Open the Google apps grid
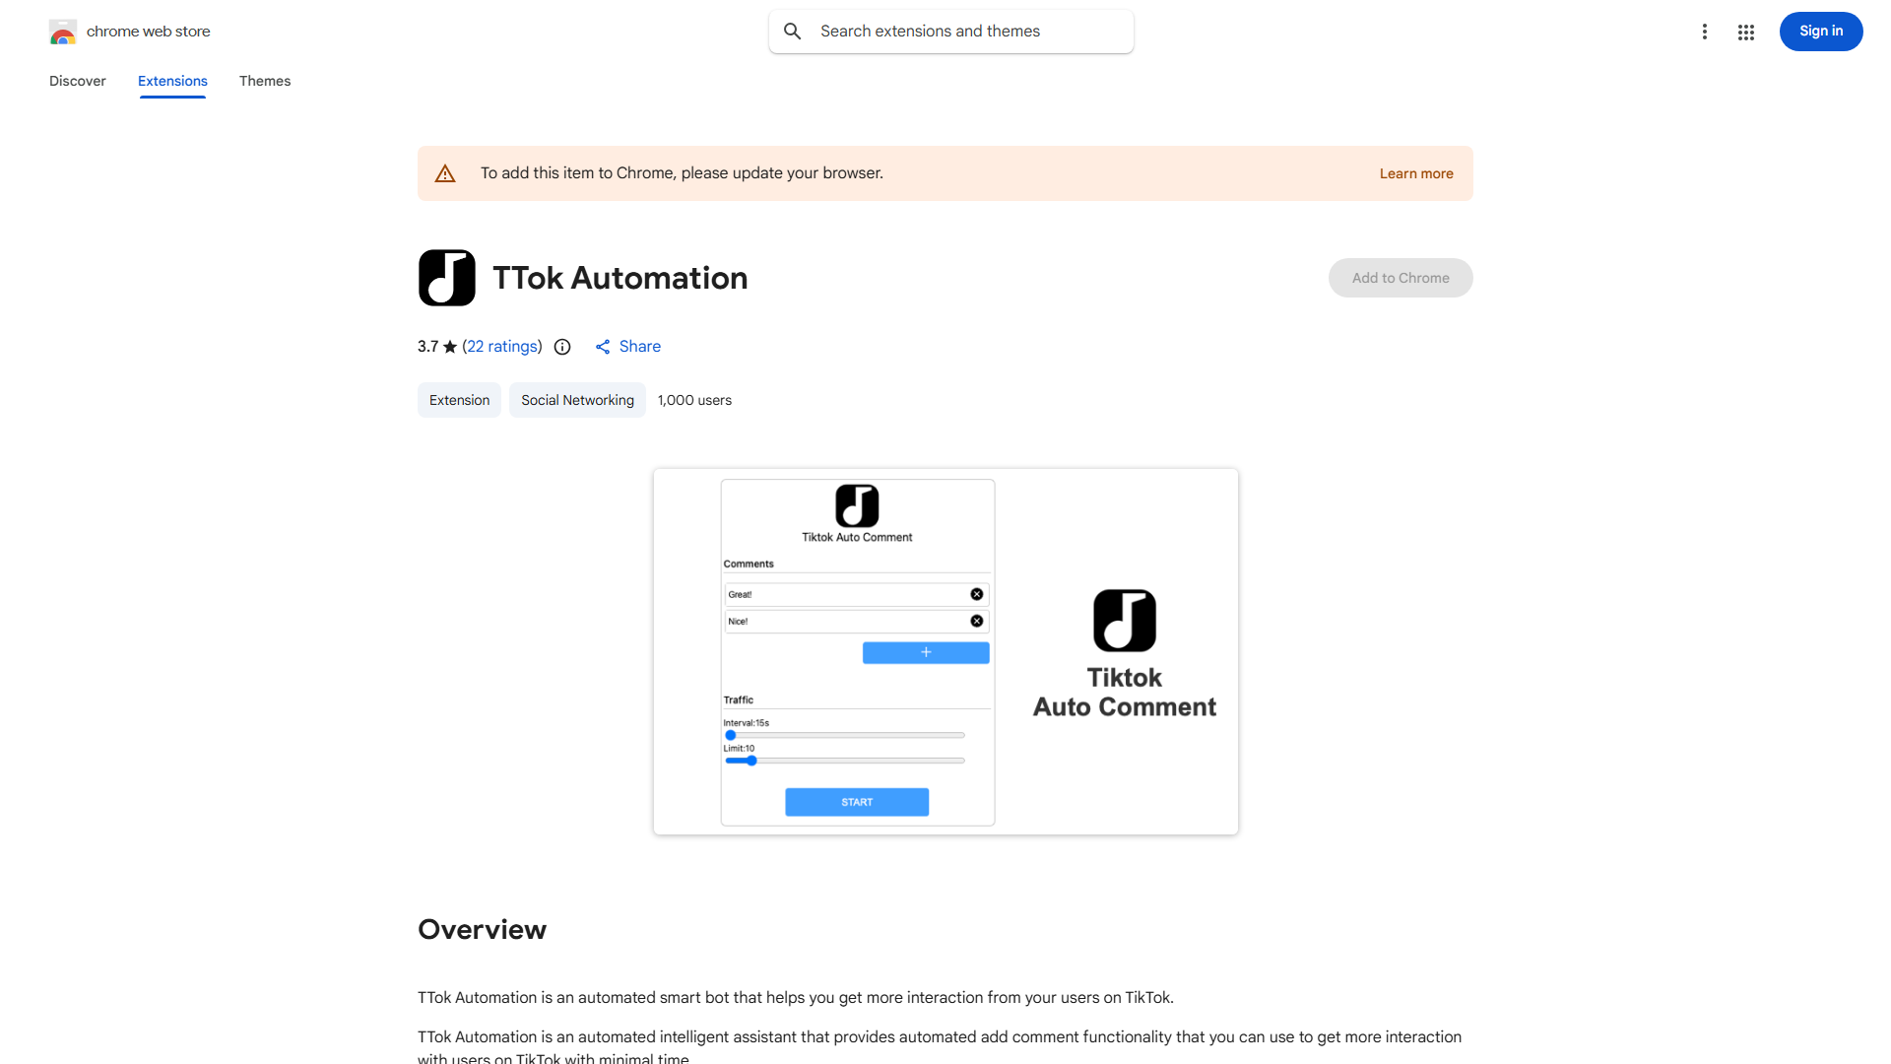Image resolution: width=1891 pixels, height=1064 pixels. [x=1746, y=31]
